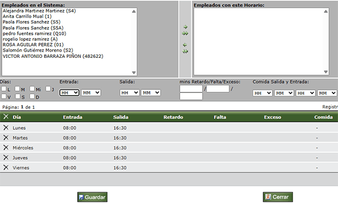Select Salomón Gutiérrez Moreno (S2) entry
338x204 pixels.
click(x=38, y=50)
